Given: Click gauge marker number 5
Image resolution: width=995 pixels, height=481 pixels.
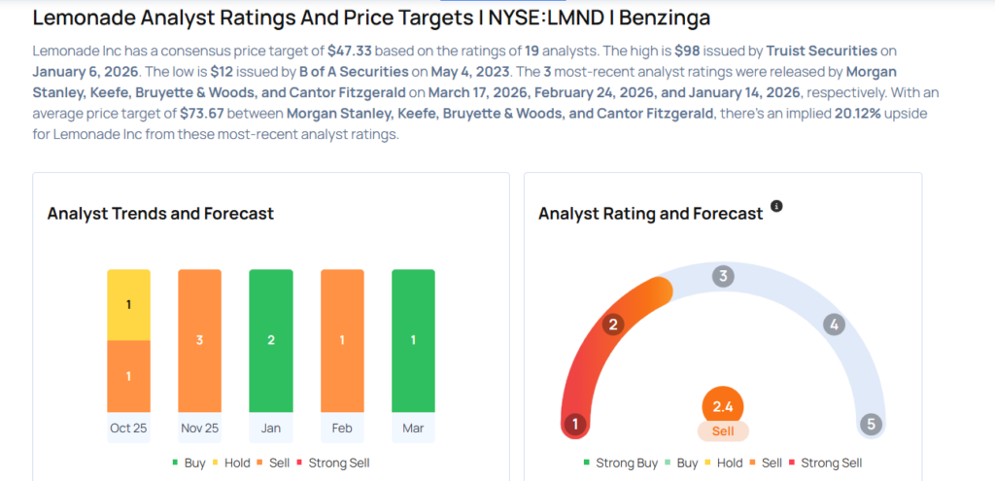Looking at the screenshot, I should tap(871, 425).
